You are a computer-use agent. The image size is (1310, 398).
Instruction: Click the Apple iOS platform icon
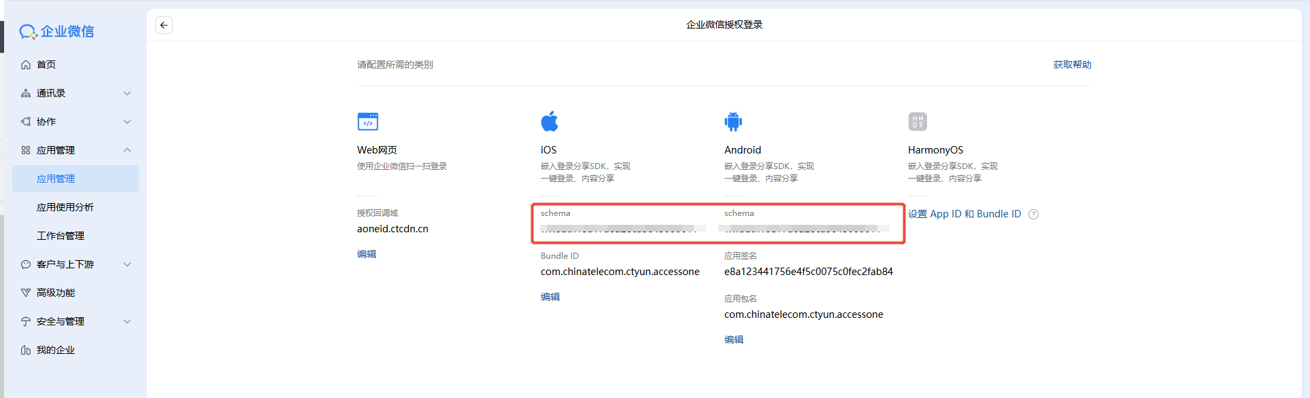pyautogui.click(x=550, y=121)
